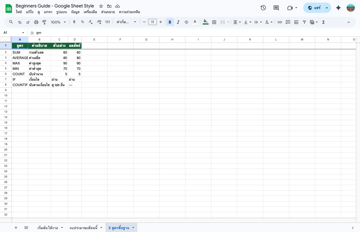This screenshot has width=360, height=232.
Task: Insert a chart
Action: point(296,22)
